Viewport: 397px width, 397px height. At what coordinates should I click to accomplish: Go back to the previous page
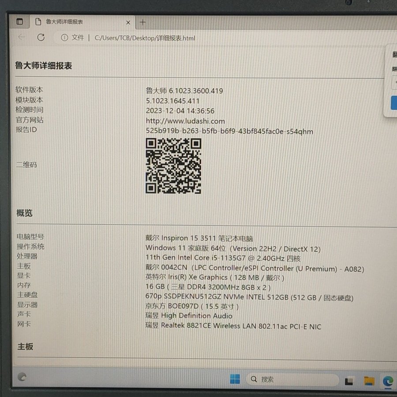pos(22,37)
